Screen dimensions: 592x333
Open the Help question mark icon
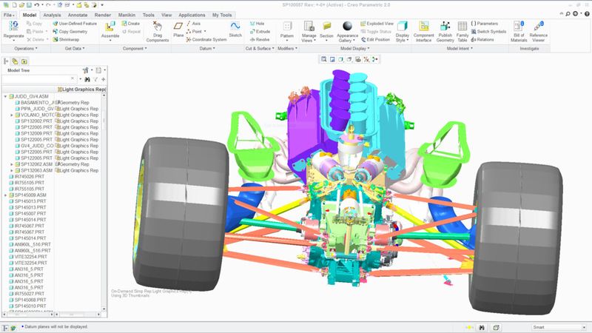[x=587, y=13]
